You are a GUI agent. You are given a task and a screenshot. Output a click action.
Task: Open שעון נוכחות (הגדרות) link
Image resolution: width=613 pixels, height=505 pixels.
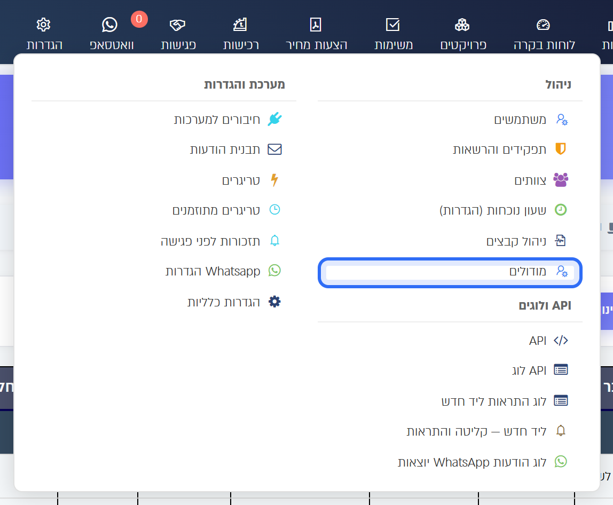click(492, 210)
